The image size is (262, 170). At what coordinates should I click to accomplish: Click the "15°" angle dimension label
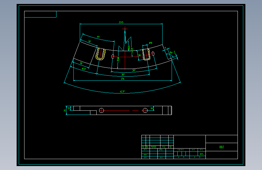pyautogui.click(x=98, y=37)
